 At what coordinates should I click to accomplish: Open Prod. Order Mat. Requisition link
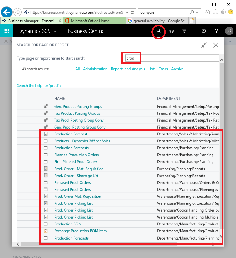(78, 196)
